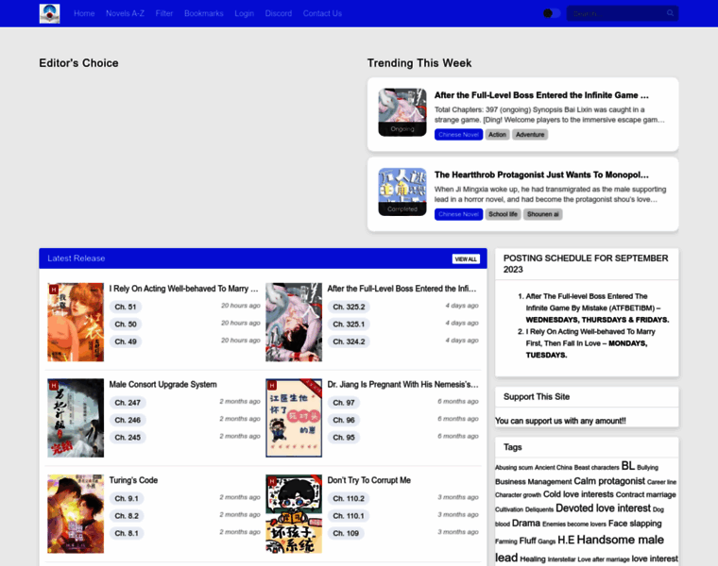This screenshot has height=566, width=718.
Task: Click the Don't Try To Corrupt Me cover
Action: pos(294,514)
